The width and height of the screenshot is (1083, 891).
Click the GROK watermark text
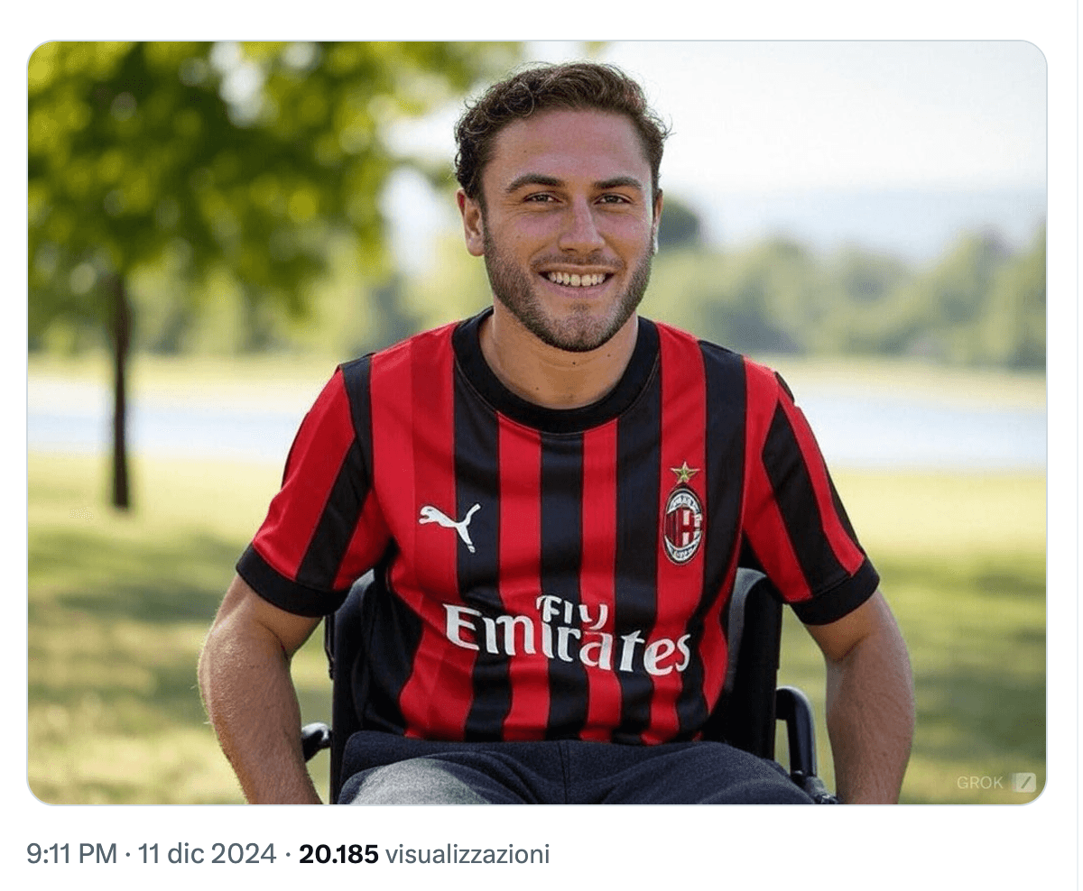pos(981,783)
